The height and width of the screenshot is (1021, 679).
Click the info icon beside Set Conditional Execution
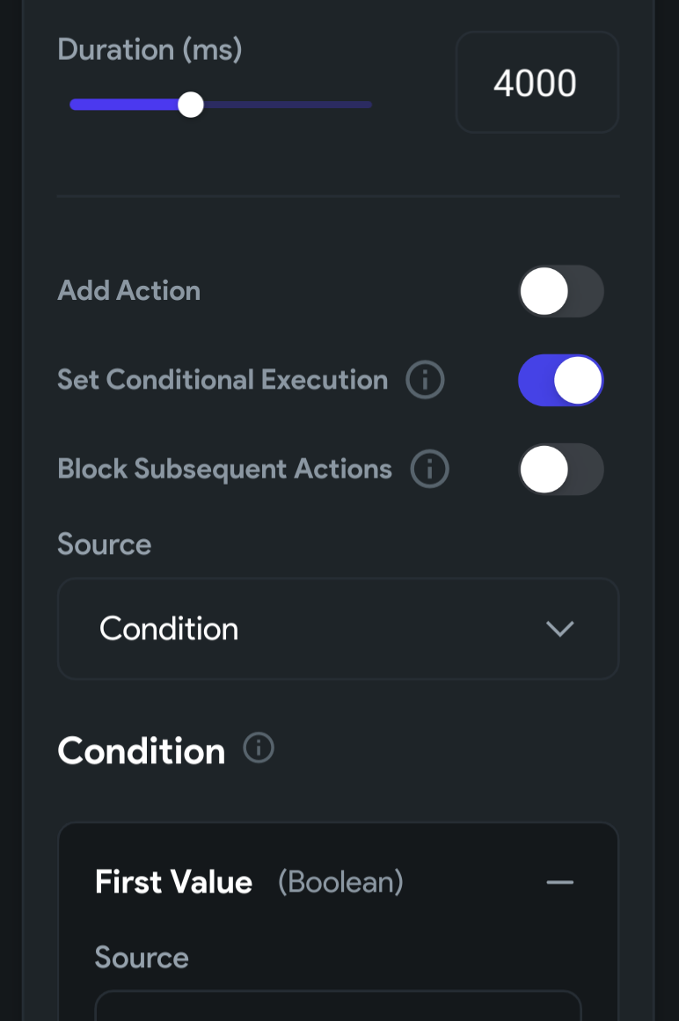click(425, 380)
